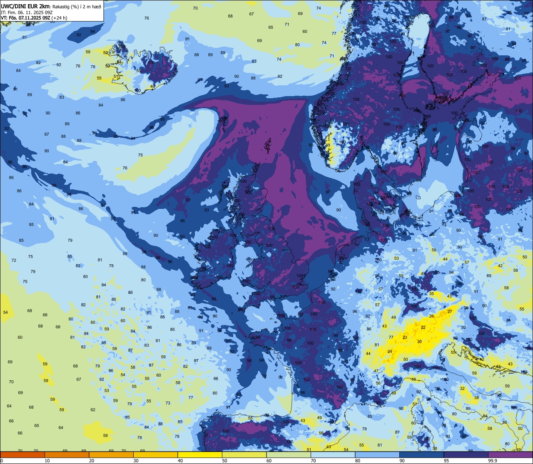Click the humidity value 22 in the yellow area
This screenshot has width=533, height=464.
(x=423, y=328)
